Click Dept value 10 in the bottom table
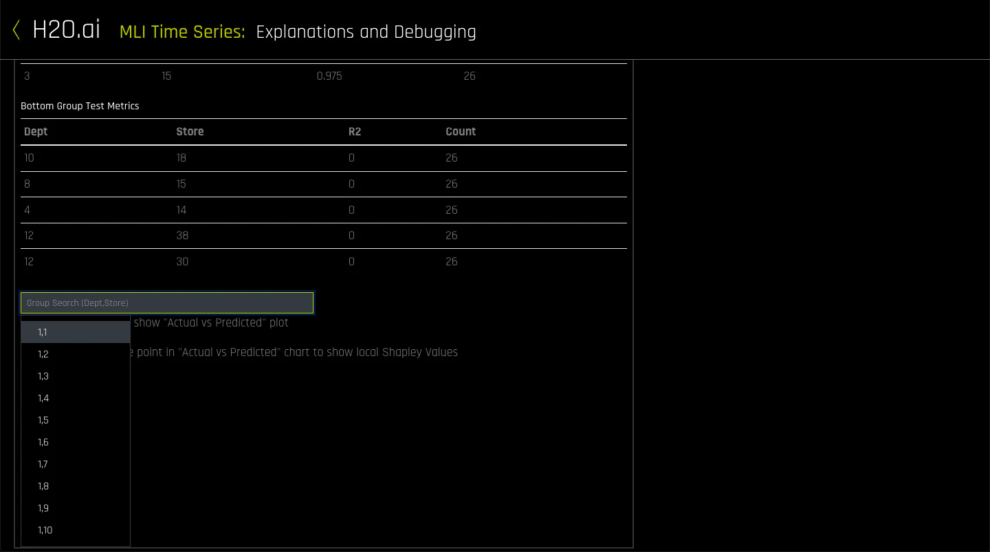 29,158
